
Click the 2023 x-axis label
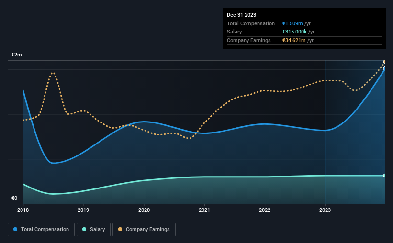click(325, 210)
